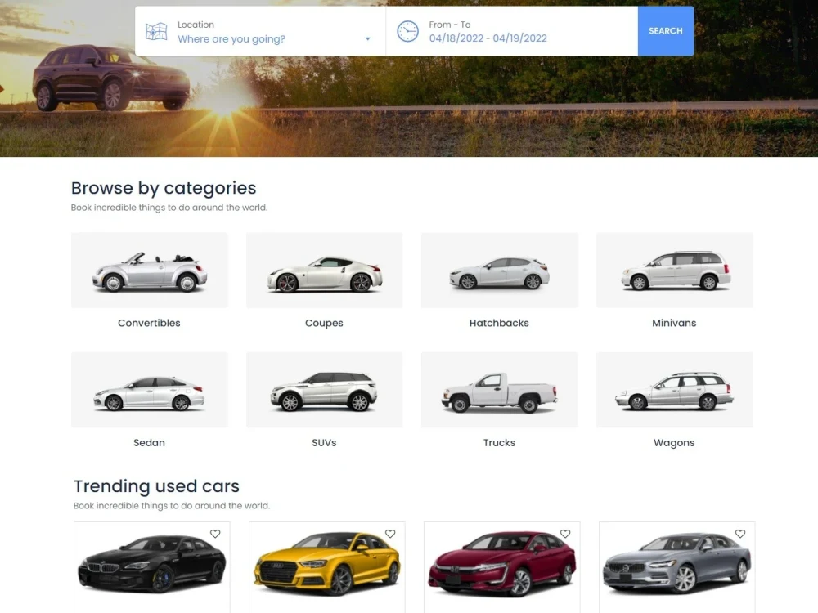View the red Honda trending car card
Image resolution: width=818 pixels, height=613 pixels.
[x=502, y=567]
